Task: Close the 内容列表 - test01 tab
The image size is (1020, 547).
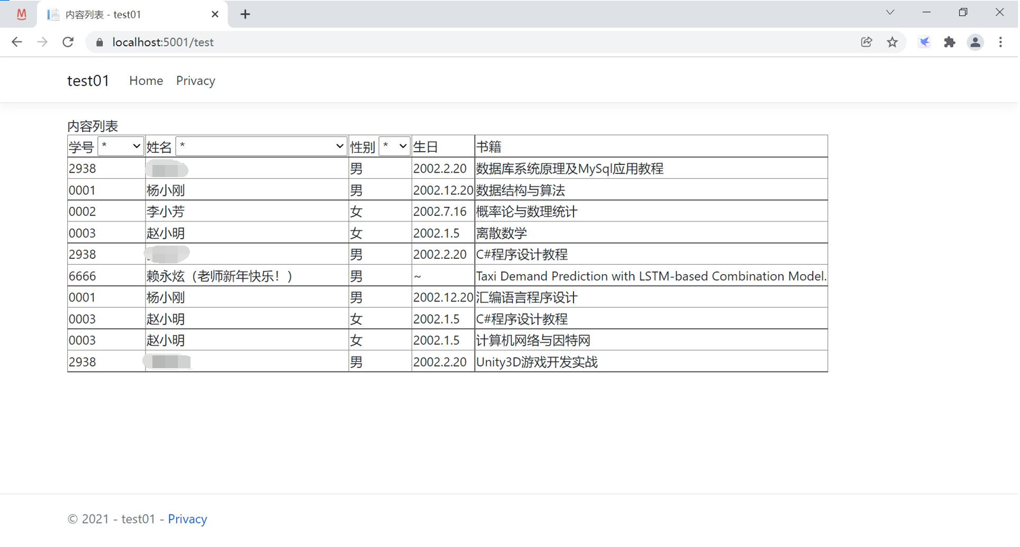Action: 215,14
